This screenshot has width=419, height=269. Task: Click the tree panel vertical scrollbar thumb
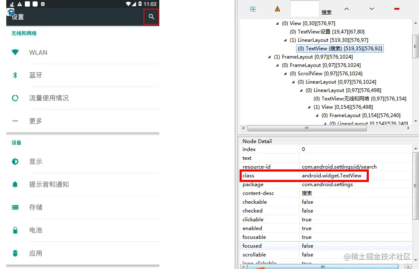tap(415, 46)
